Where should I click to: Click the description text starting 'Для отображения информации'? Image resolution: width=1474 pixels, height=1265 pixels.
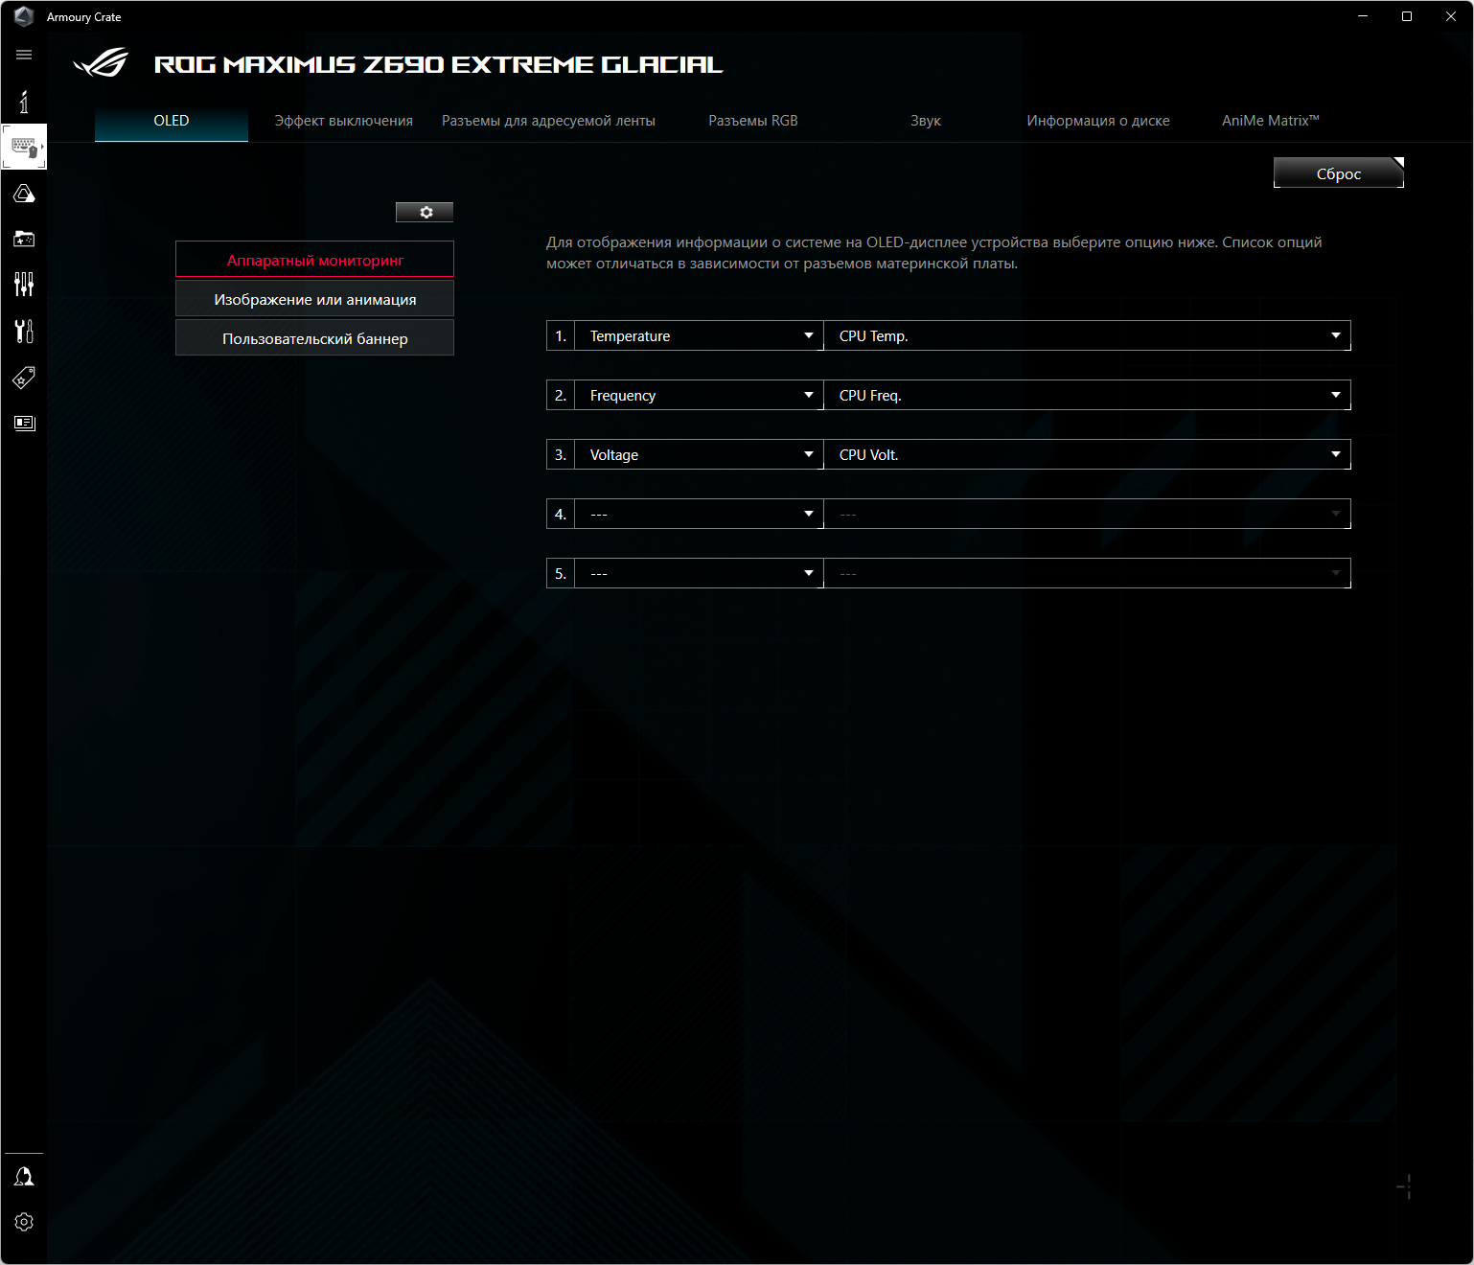(x=934, y=253)
